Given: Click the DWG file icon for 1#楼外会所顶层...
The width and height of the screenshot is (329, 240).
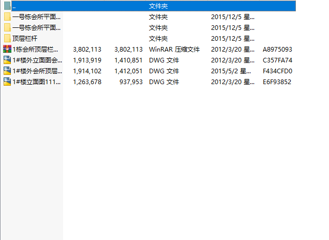Looking at the screenshot, I should pyautogui.click(x=7, y=71).
